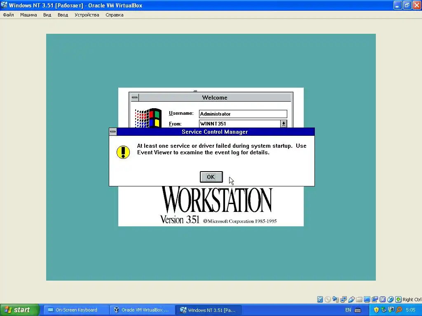Click the Windows NT flag logo
The height and width of the screenshot is (316, 422).
pyautogui.click(x=148, y=118)
